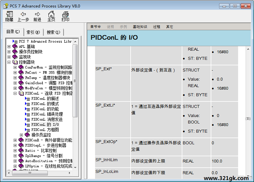Expand the AutoExcitation tree node

point(15,161)
